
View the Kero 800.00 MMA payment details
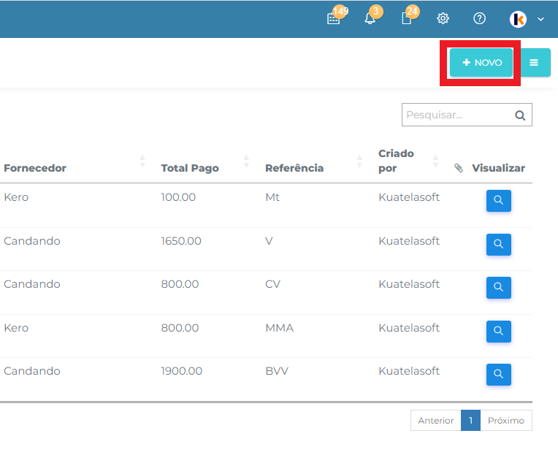(x=499, y=332)
